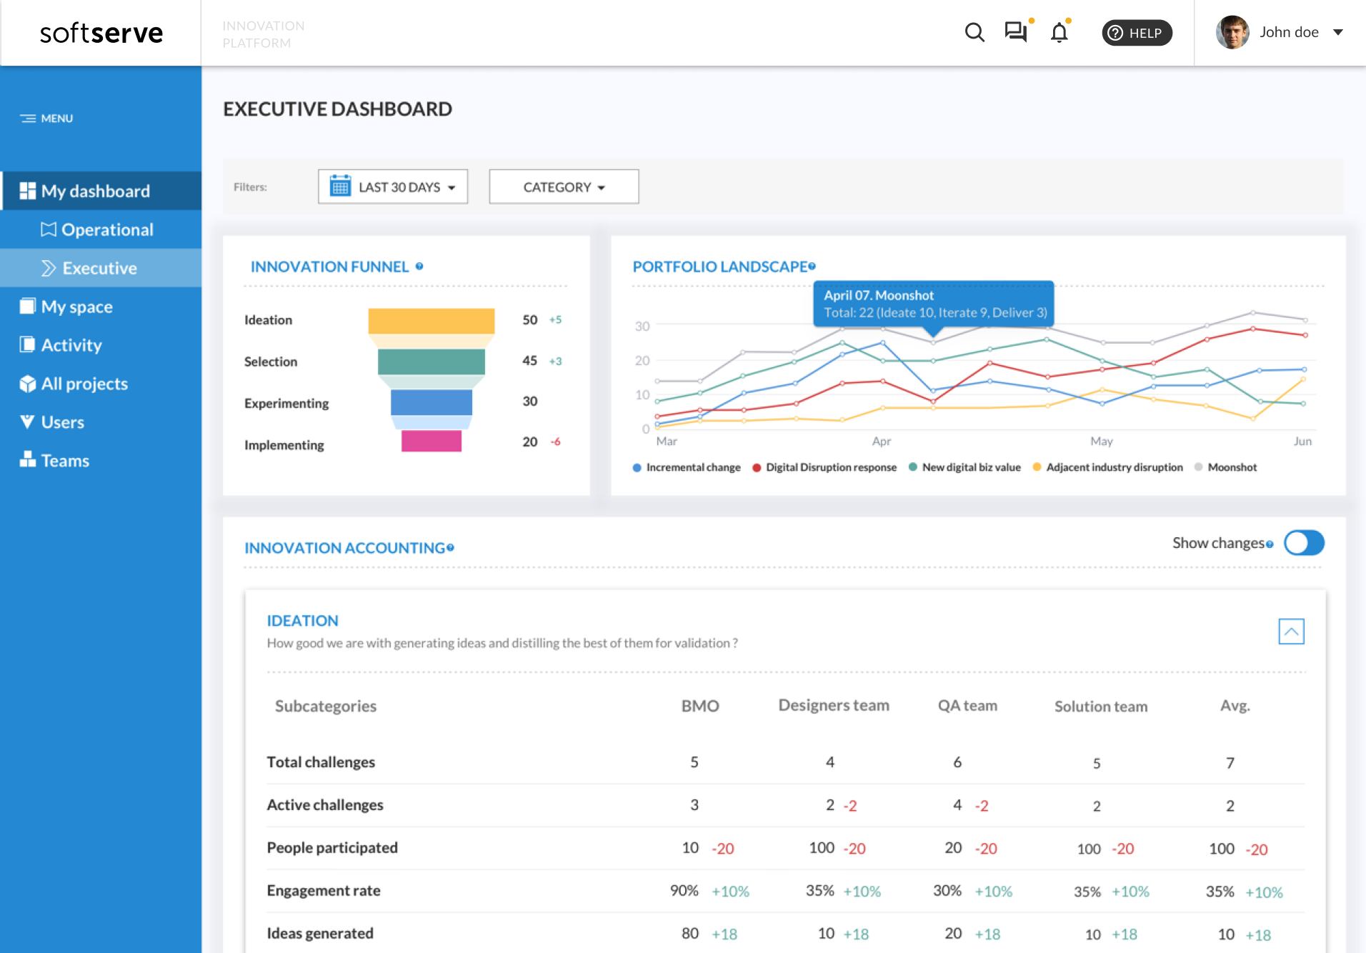1366x953 pixels.
Task: Click the INNOVATION FUNNEL title
Action: 330,266
